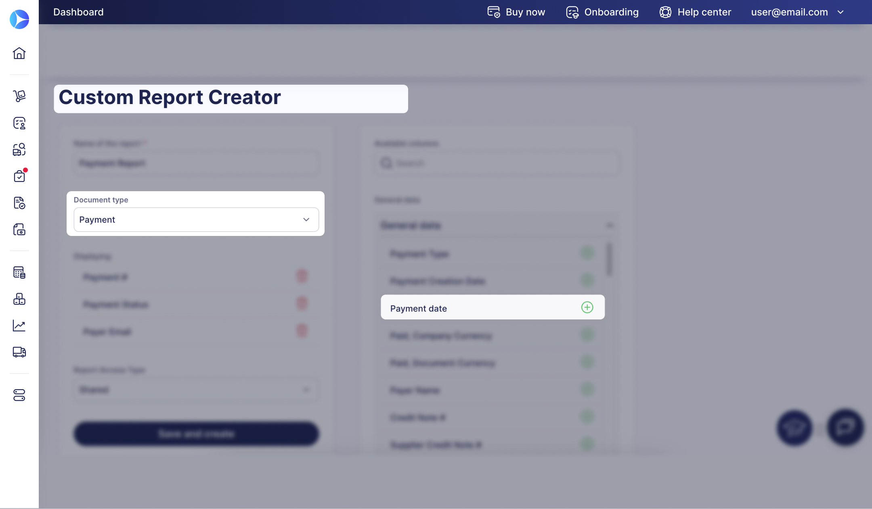Open the line chart analytics icon
The height and width of the screenshot is (509, 872).
tap(19, 325)
